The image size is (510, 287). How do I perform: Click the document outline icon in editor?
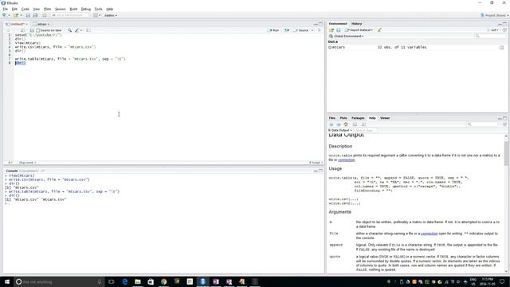tap(319, 30)
